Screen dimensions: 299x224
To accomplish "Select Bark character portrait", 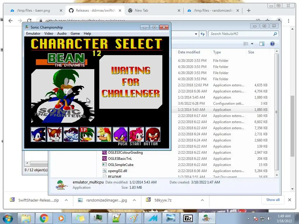I will (x=104, y=134).
